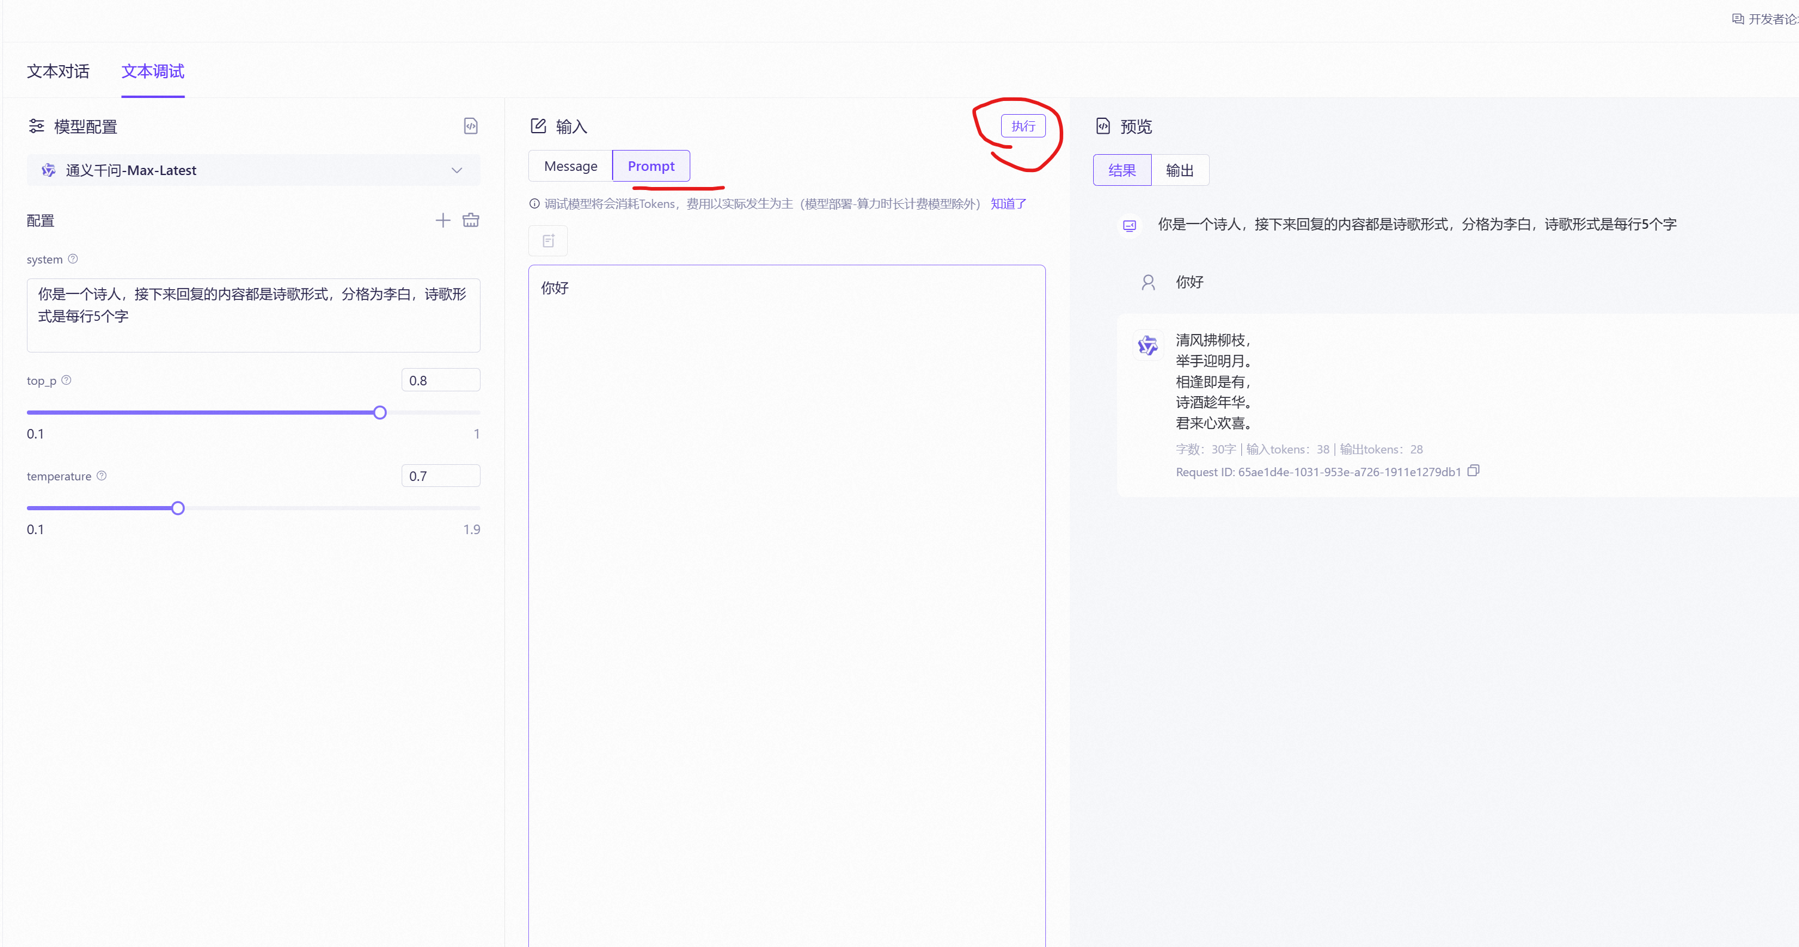Click the temperature slider handle
1799x947 pixels.
(x=178, y=508)
